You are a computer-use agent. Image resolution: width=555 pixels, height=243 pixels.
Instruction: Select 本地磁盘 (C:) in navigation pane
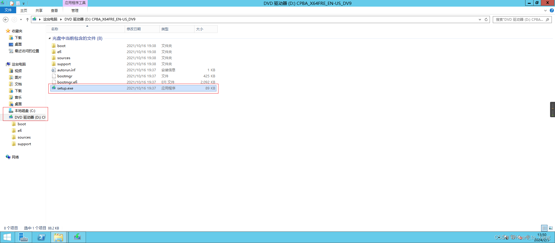click(x=25, y=111)
